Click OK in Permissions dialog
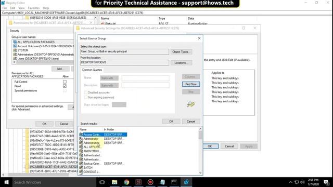Viewport: 333px width, 187px height. pos(44,124)
